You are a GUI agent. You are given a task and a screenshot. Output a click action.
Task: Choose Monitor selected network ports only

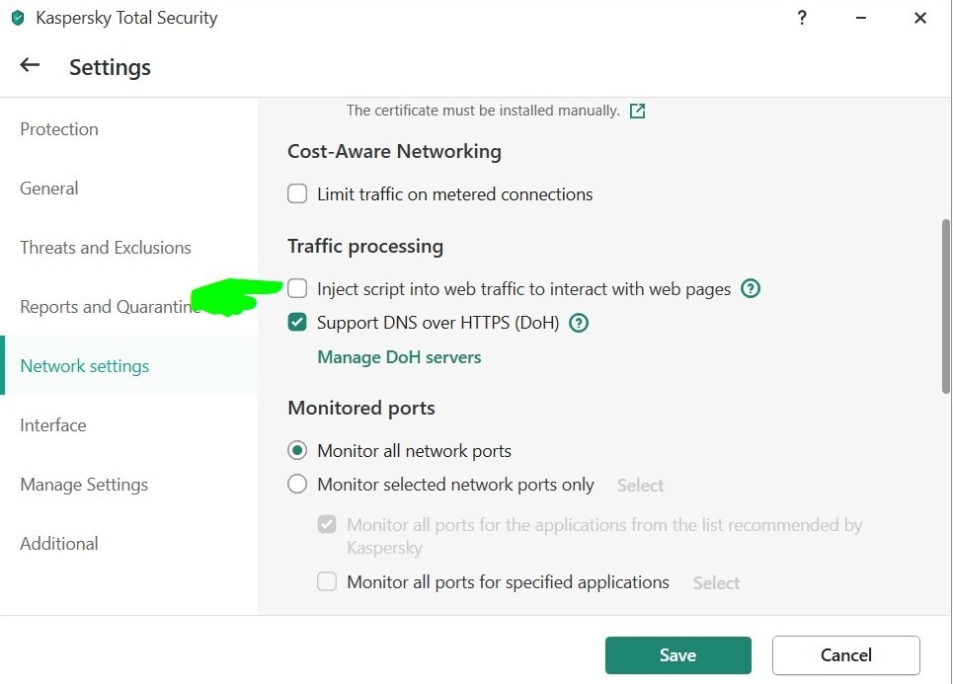tap(297, 485)
